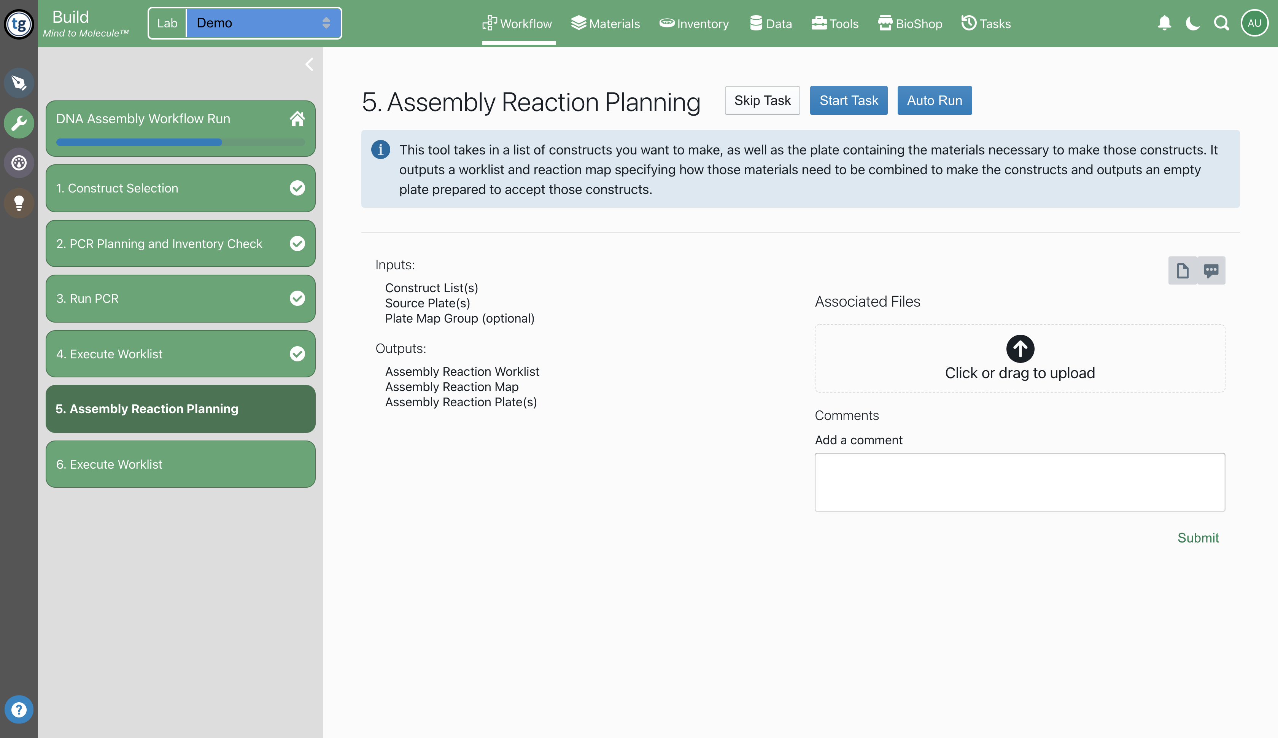Click the Start Task button
Screen dimensions: 1278x738
click(x=849, y=100)
